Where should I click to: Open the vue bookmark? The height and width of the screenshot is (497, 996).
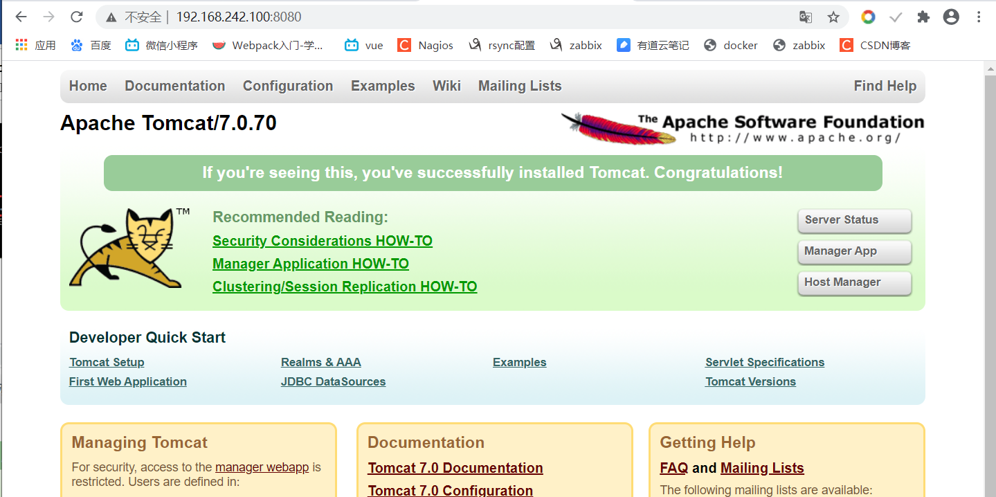364,45
